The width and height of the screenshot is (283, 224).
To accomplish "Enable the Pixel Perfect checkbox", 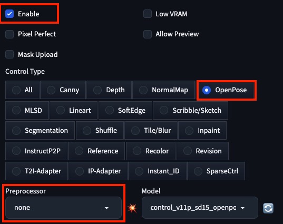I will click(x=9, y=34).
